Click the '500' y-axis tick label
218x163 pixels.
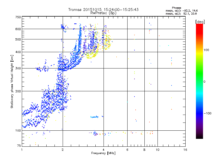pos(18,39)
